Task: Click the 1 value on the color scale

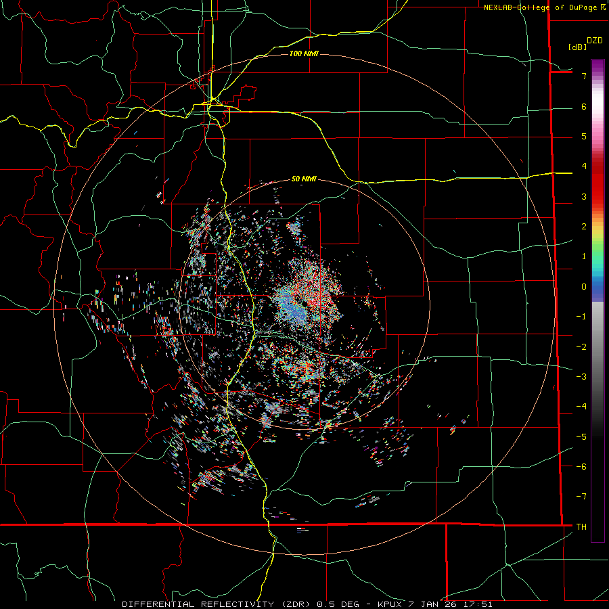Action: coord(584,256)
